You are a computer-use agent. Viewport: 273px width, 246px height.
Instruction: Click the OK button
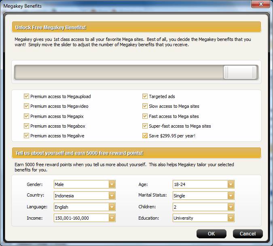click(212, 233)
